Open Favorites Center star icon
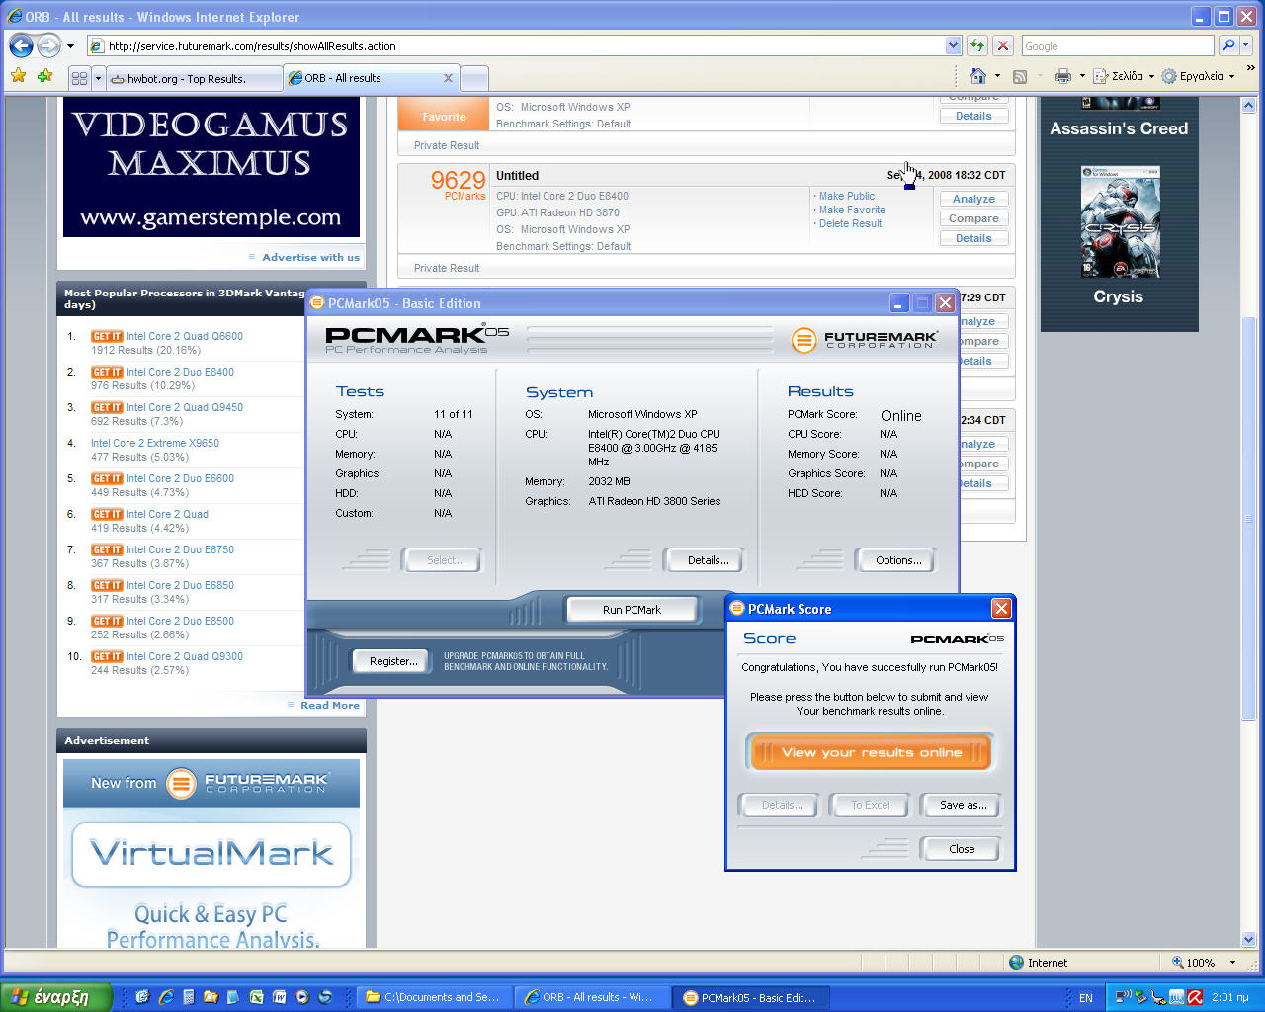The image size is (1265, 1012). (19, 76)
